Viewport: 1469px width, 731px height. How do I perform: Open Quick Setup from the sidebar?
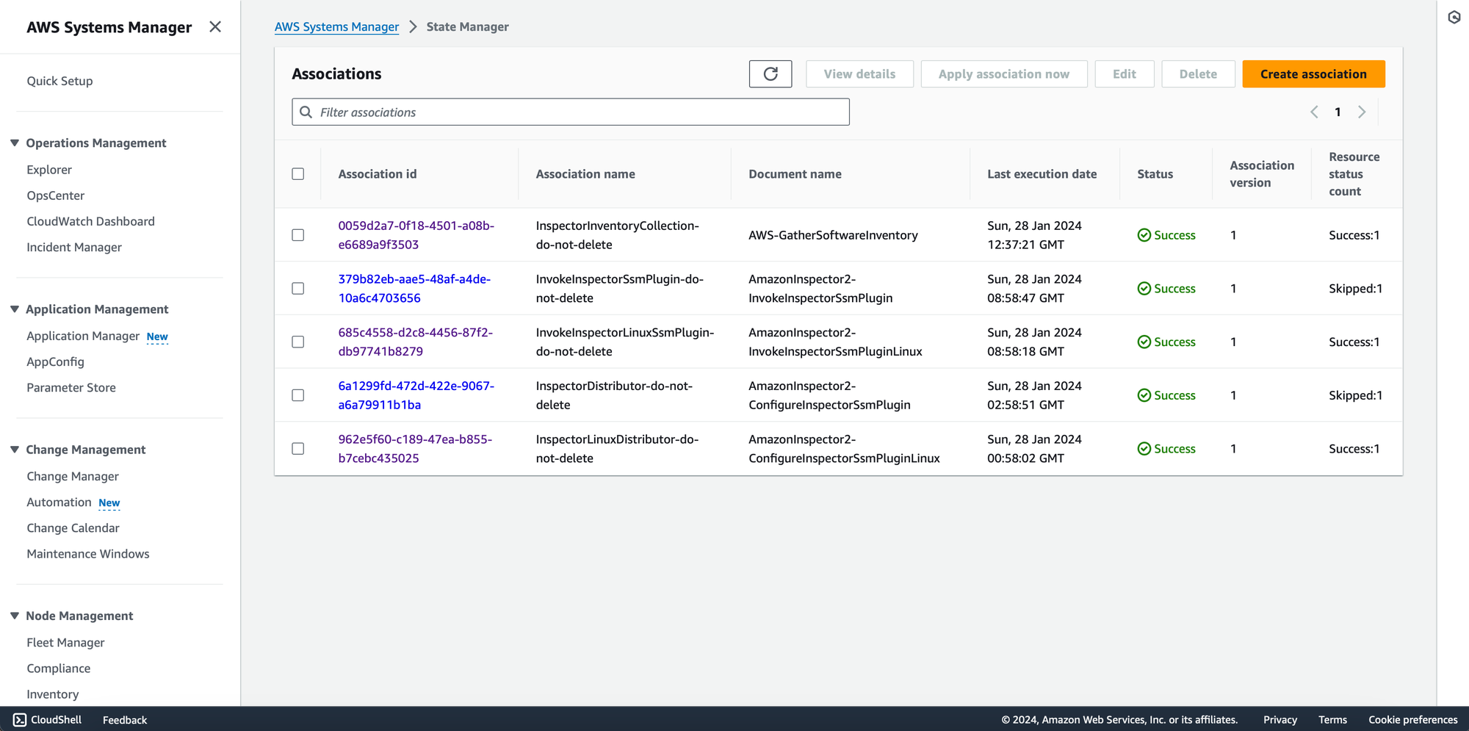point(59,81)
